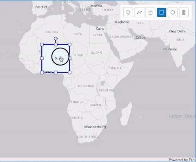Click the Powered by Esri attribution link
Viewport: 196px width, 162px height.
(x=182, y=160)
